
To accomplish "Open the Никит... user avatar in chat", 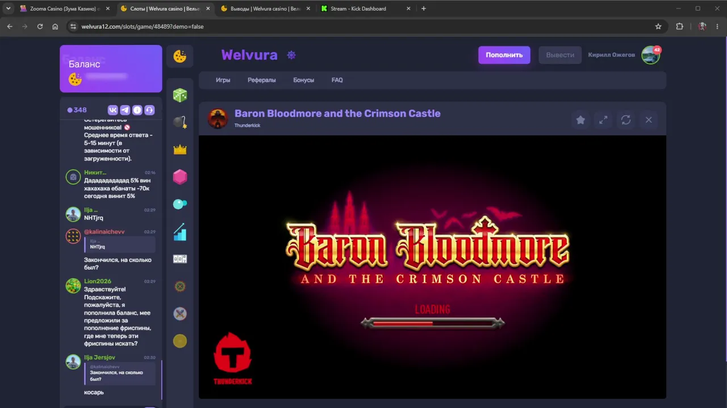I will pos(73,177).
